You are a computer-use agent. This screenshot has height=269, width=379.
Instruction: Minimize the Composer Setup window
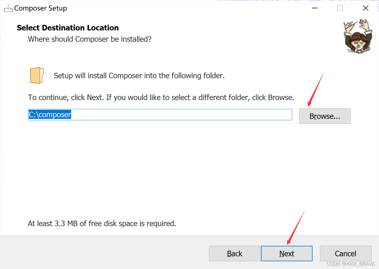coord(315,8)
